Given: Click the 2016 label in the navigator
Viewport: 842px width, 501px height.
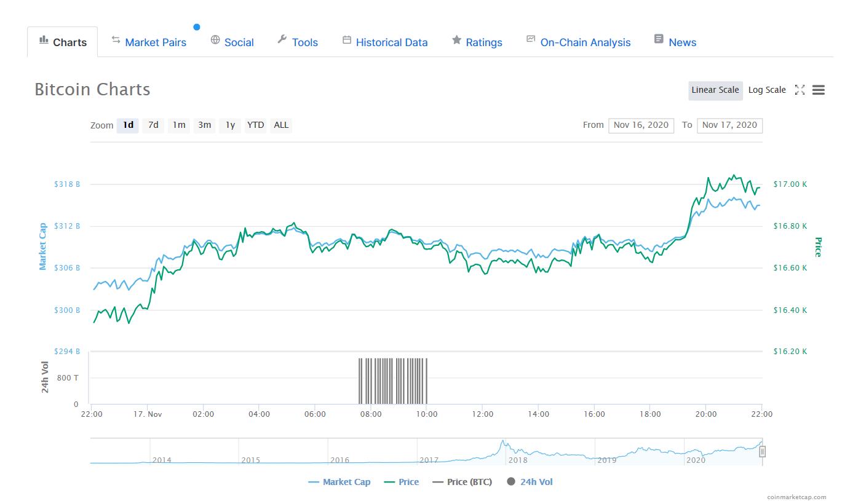Looking at the screenshot, I should point(340,460).
